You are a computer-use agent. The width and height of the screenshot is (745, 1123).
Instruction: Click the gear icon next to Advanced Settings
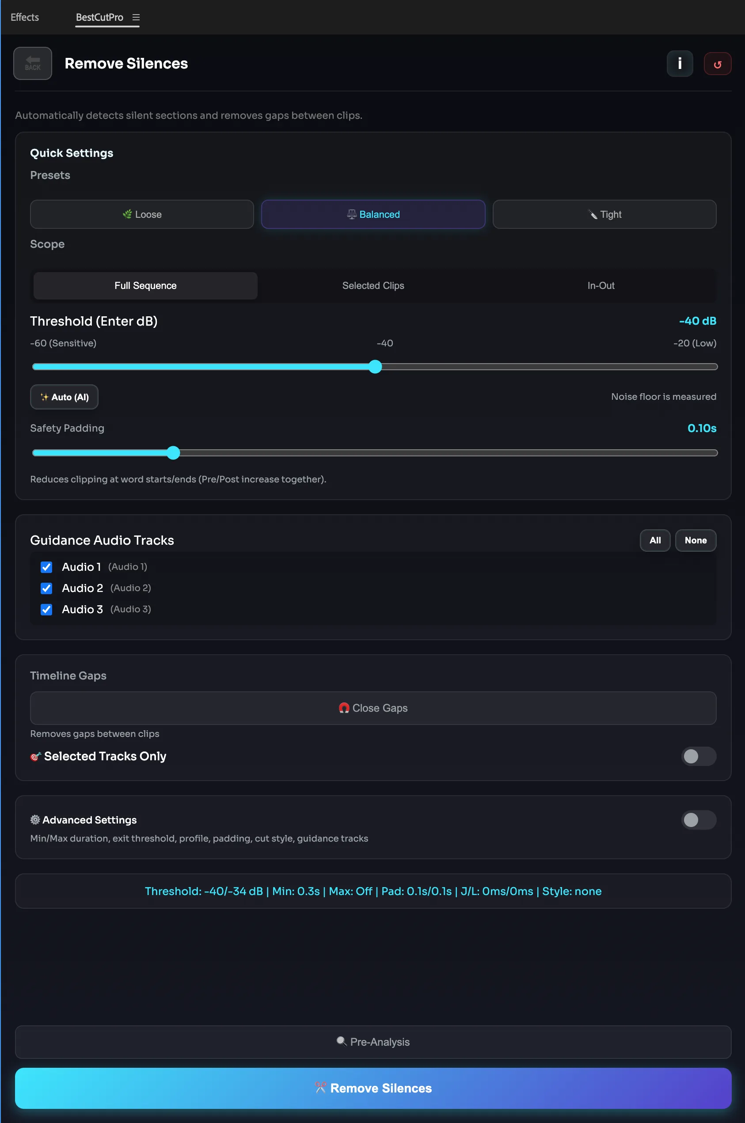pos(34,820)
